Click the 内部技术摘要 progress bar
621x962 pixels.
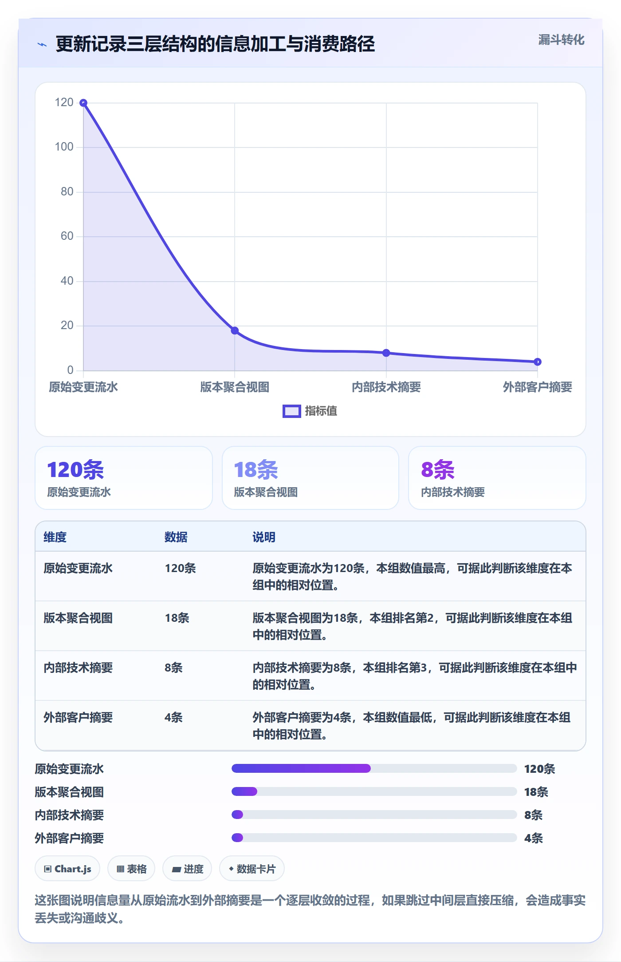tap(374, 815)
